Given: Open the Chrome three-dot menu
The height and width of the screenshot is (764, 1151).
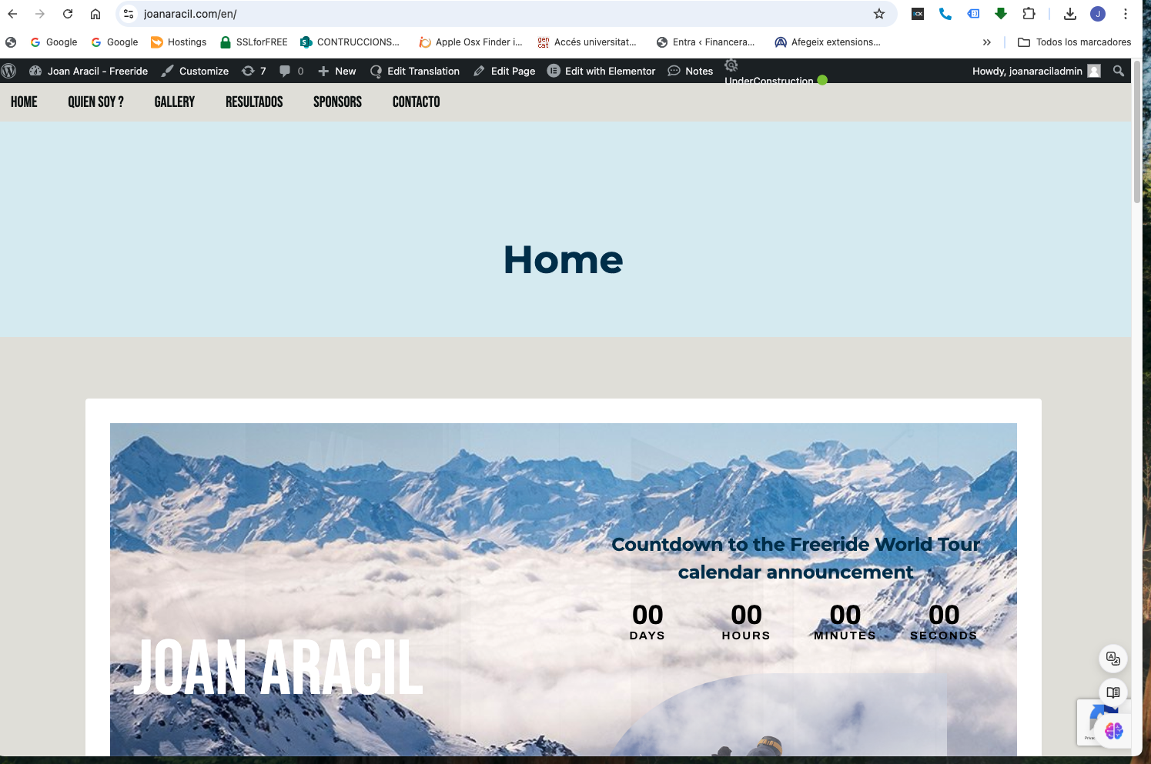Looking at the screenshot, I should click(1126, 14).
